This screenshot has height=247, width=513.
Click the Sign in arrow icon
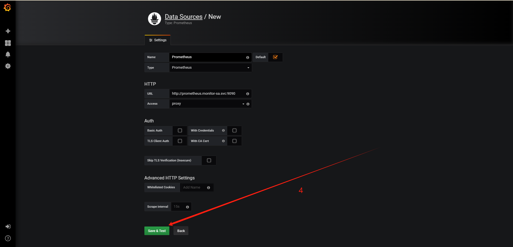(x=8, y=227)
